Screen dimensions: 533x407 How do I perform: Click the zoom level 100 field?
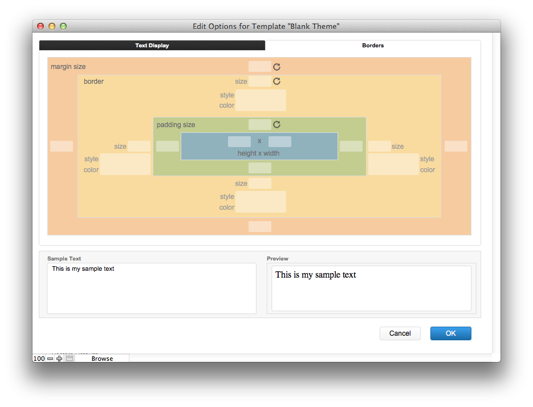click(39, 359)
